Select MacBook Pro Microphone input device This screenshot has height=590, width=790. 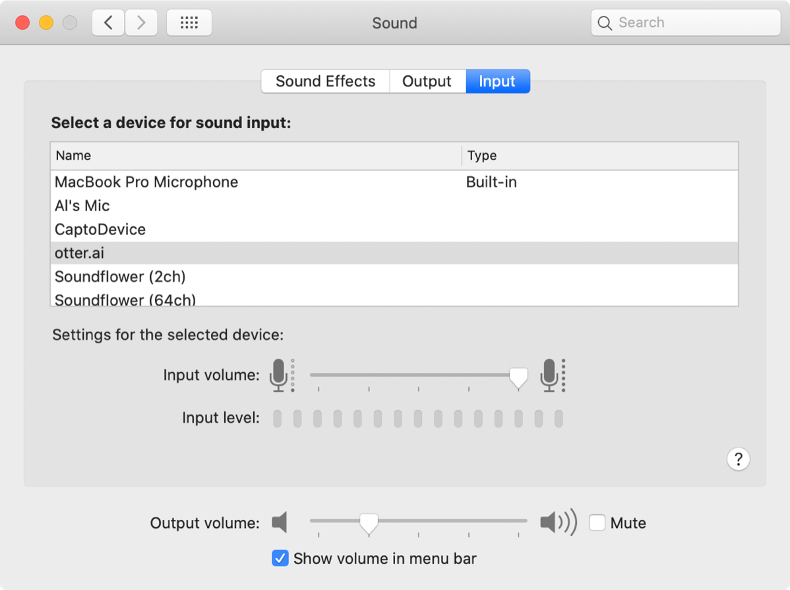pyautogui.click(x=146, y=182)
